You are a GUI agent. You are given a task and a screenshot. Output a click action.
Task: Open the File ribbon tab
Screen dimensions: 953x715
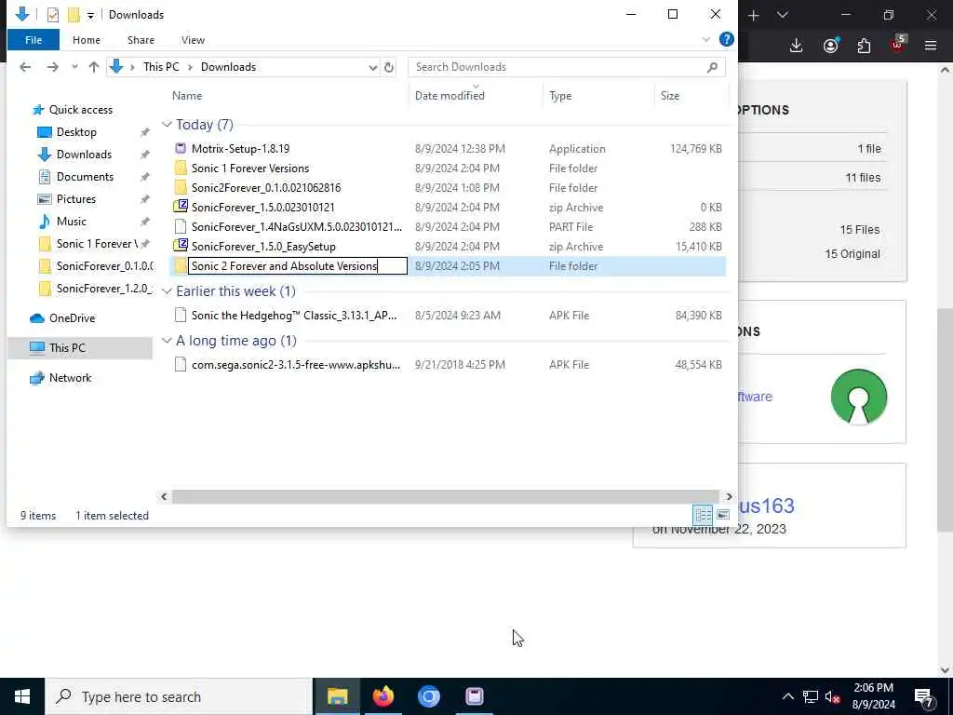click(34, 39)
